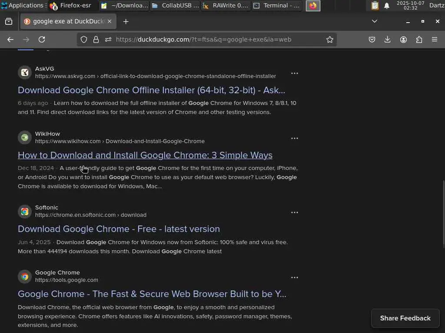Image resolution: width=445 pixels, height=333 pixels.
Task: Open Download Google Chrome Offline Installer link
Action: click(151, 90)
